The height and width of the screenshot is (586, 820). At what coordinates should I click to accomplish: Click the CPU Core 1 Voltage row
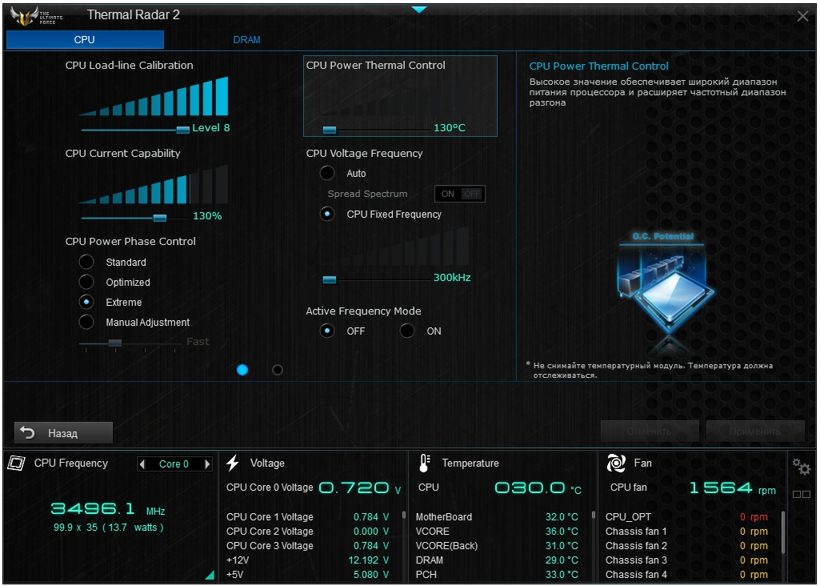point(308,517)
